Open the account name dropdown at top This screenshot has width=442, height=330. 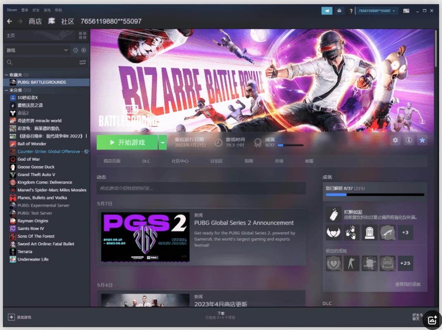point(376,11)
